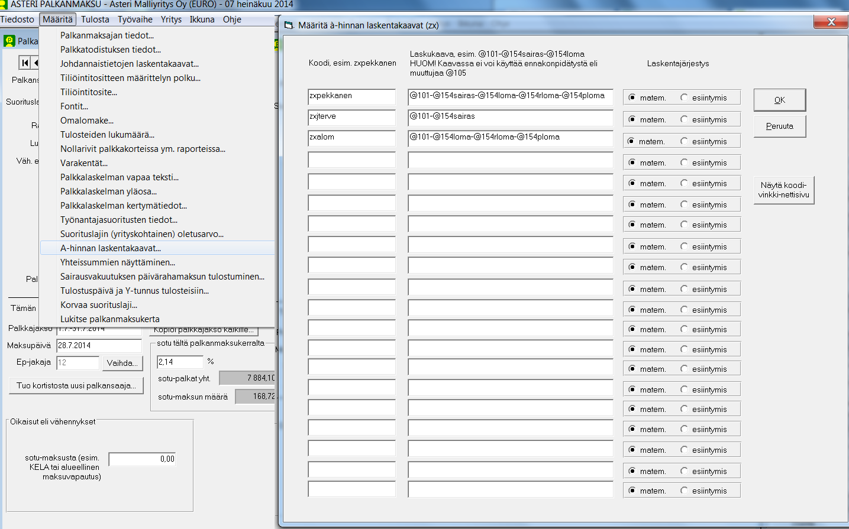Screen dimensions: 849x529
Task: Click the Vaihda... button
Action: point(122,363)
